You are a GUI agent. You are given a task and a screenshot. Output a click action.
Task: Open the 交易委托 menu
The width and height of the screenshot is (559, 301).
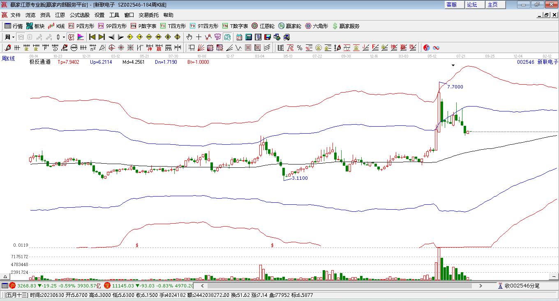click(x=148, y=15)
